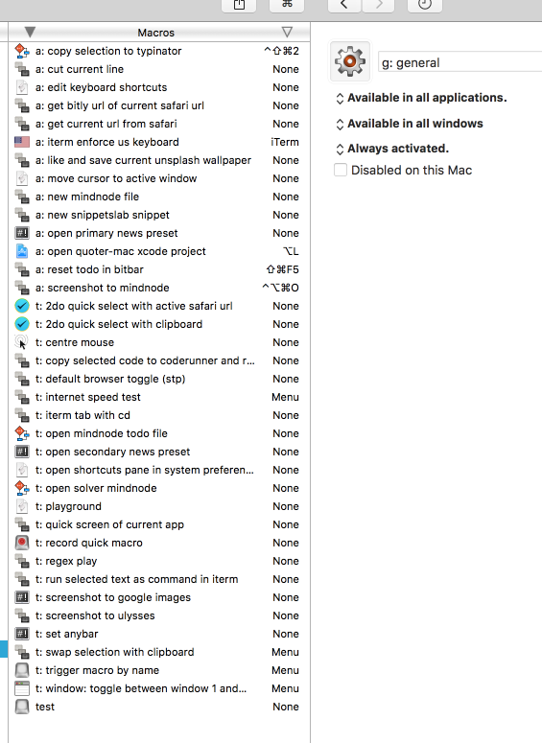Select macro 't: internet speed test'

tap(159, 397)
